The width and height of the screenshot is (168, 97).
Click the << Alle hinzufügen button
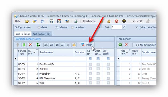click(144, 45)
